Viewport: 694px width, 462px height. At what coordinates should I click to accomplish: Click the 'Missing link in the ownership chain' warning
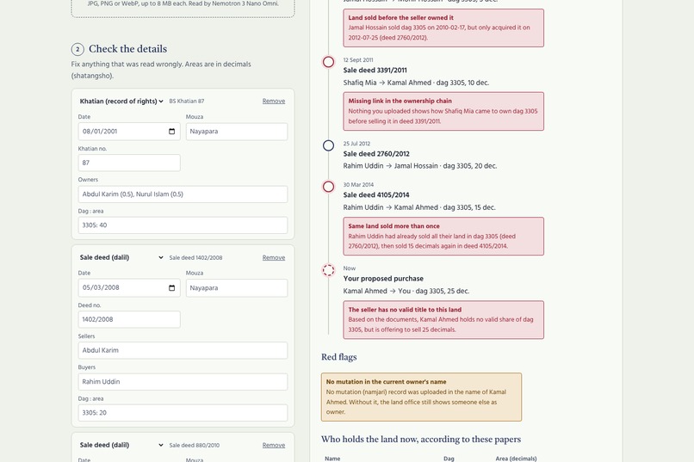coord(443,111)
